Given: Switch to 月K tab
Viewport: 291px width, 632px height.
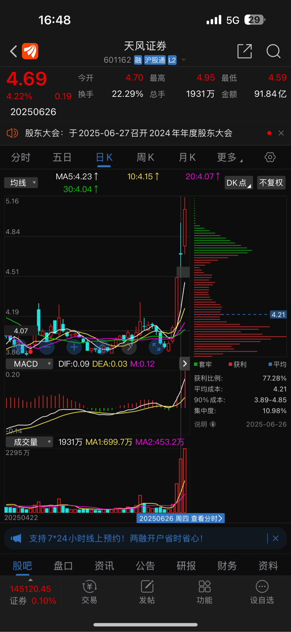Looking at the screenshot, I should [x=187, y=157].
